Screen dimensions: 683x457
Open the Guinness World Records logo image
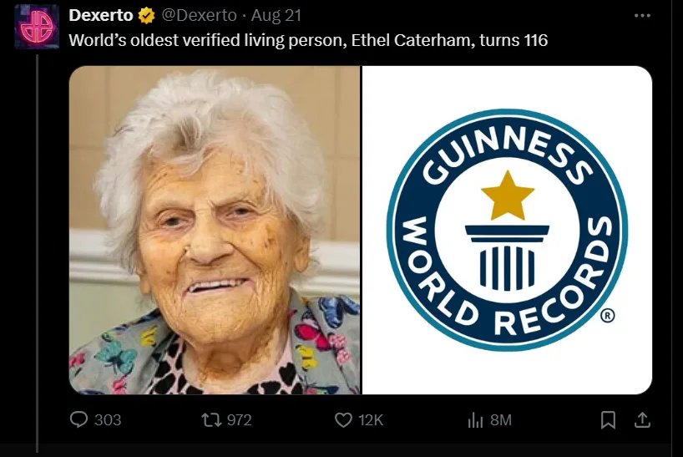pyautogui.click(x=507, y=230)
